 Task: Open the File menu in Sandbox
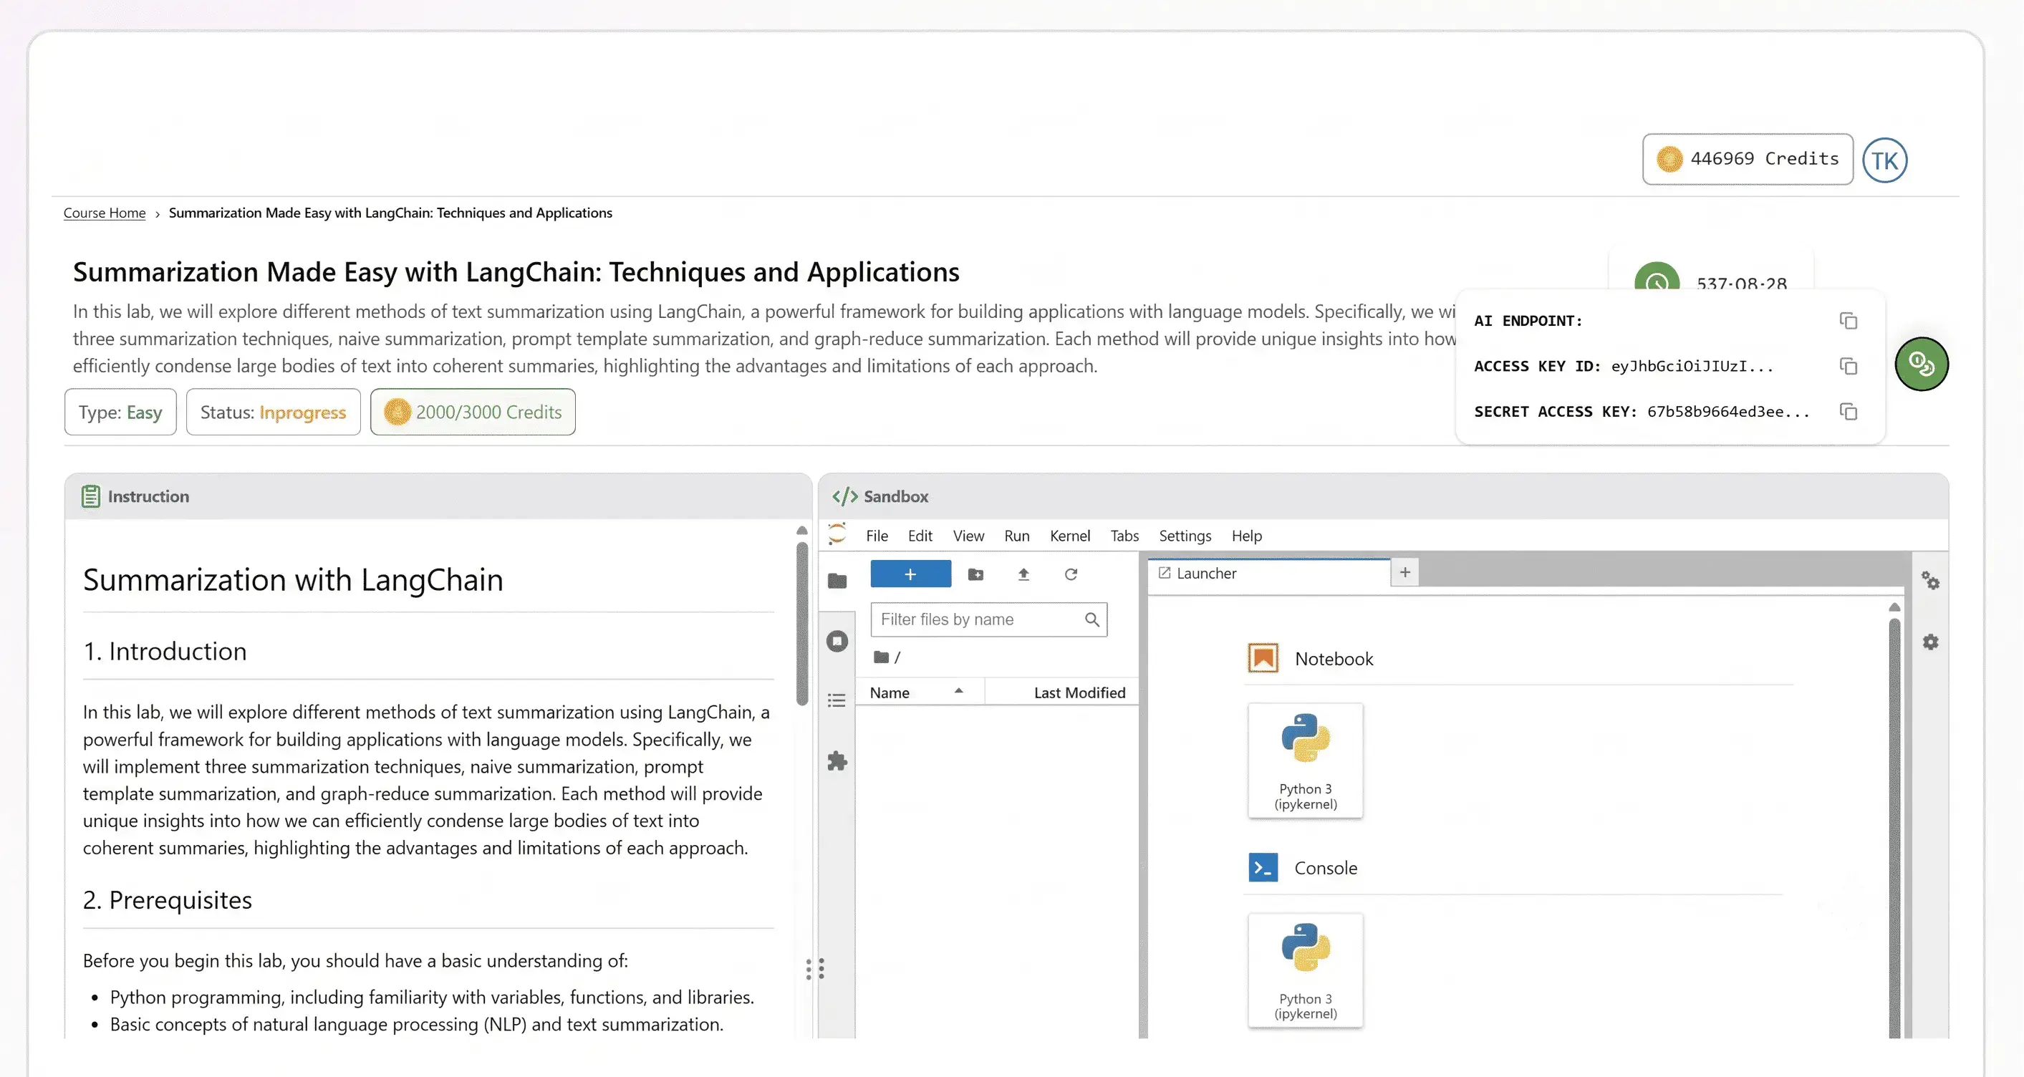coord(877,536)
